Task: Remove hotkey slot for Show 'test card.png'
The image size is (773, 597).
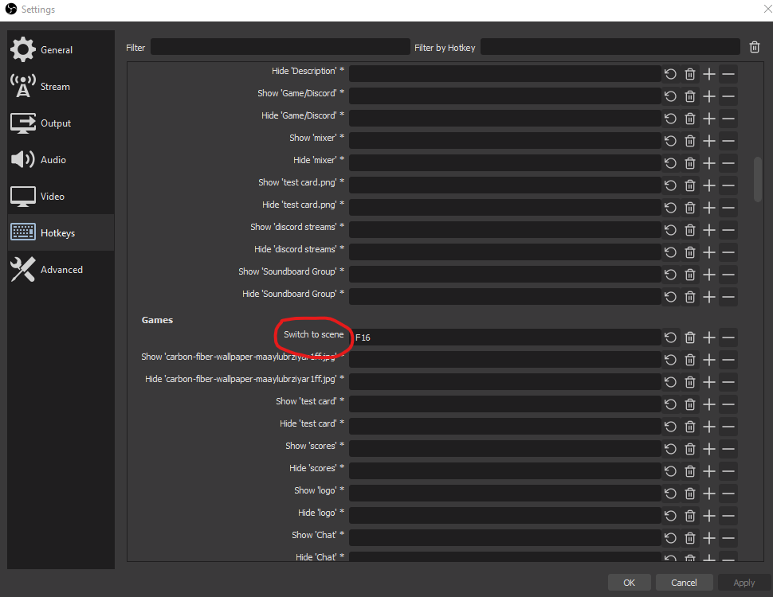Action: [728, 185]
